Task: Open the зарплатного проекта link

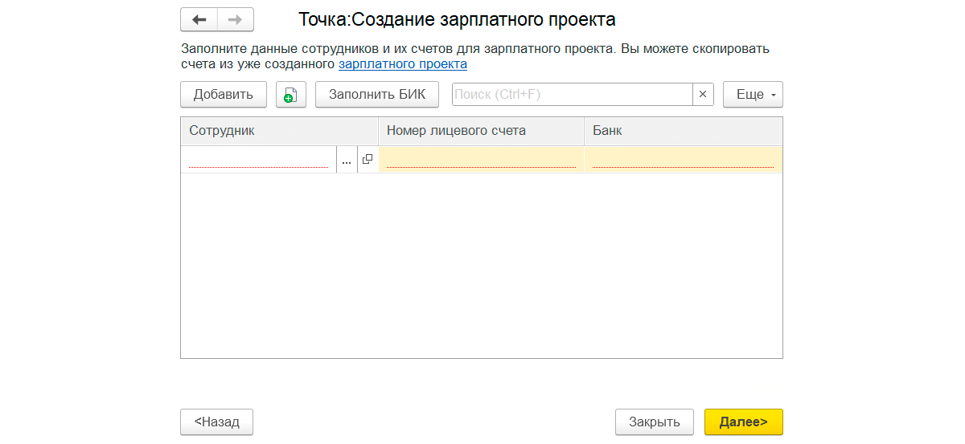Action: point(402,63)
